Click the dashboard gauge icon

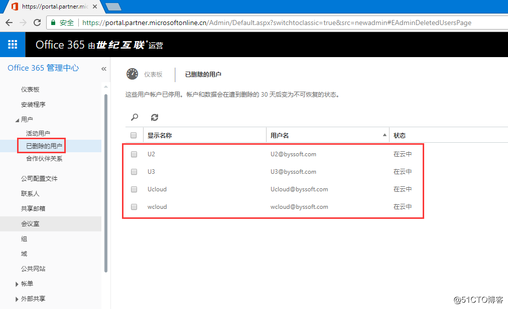(x=132, y=74)
